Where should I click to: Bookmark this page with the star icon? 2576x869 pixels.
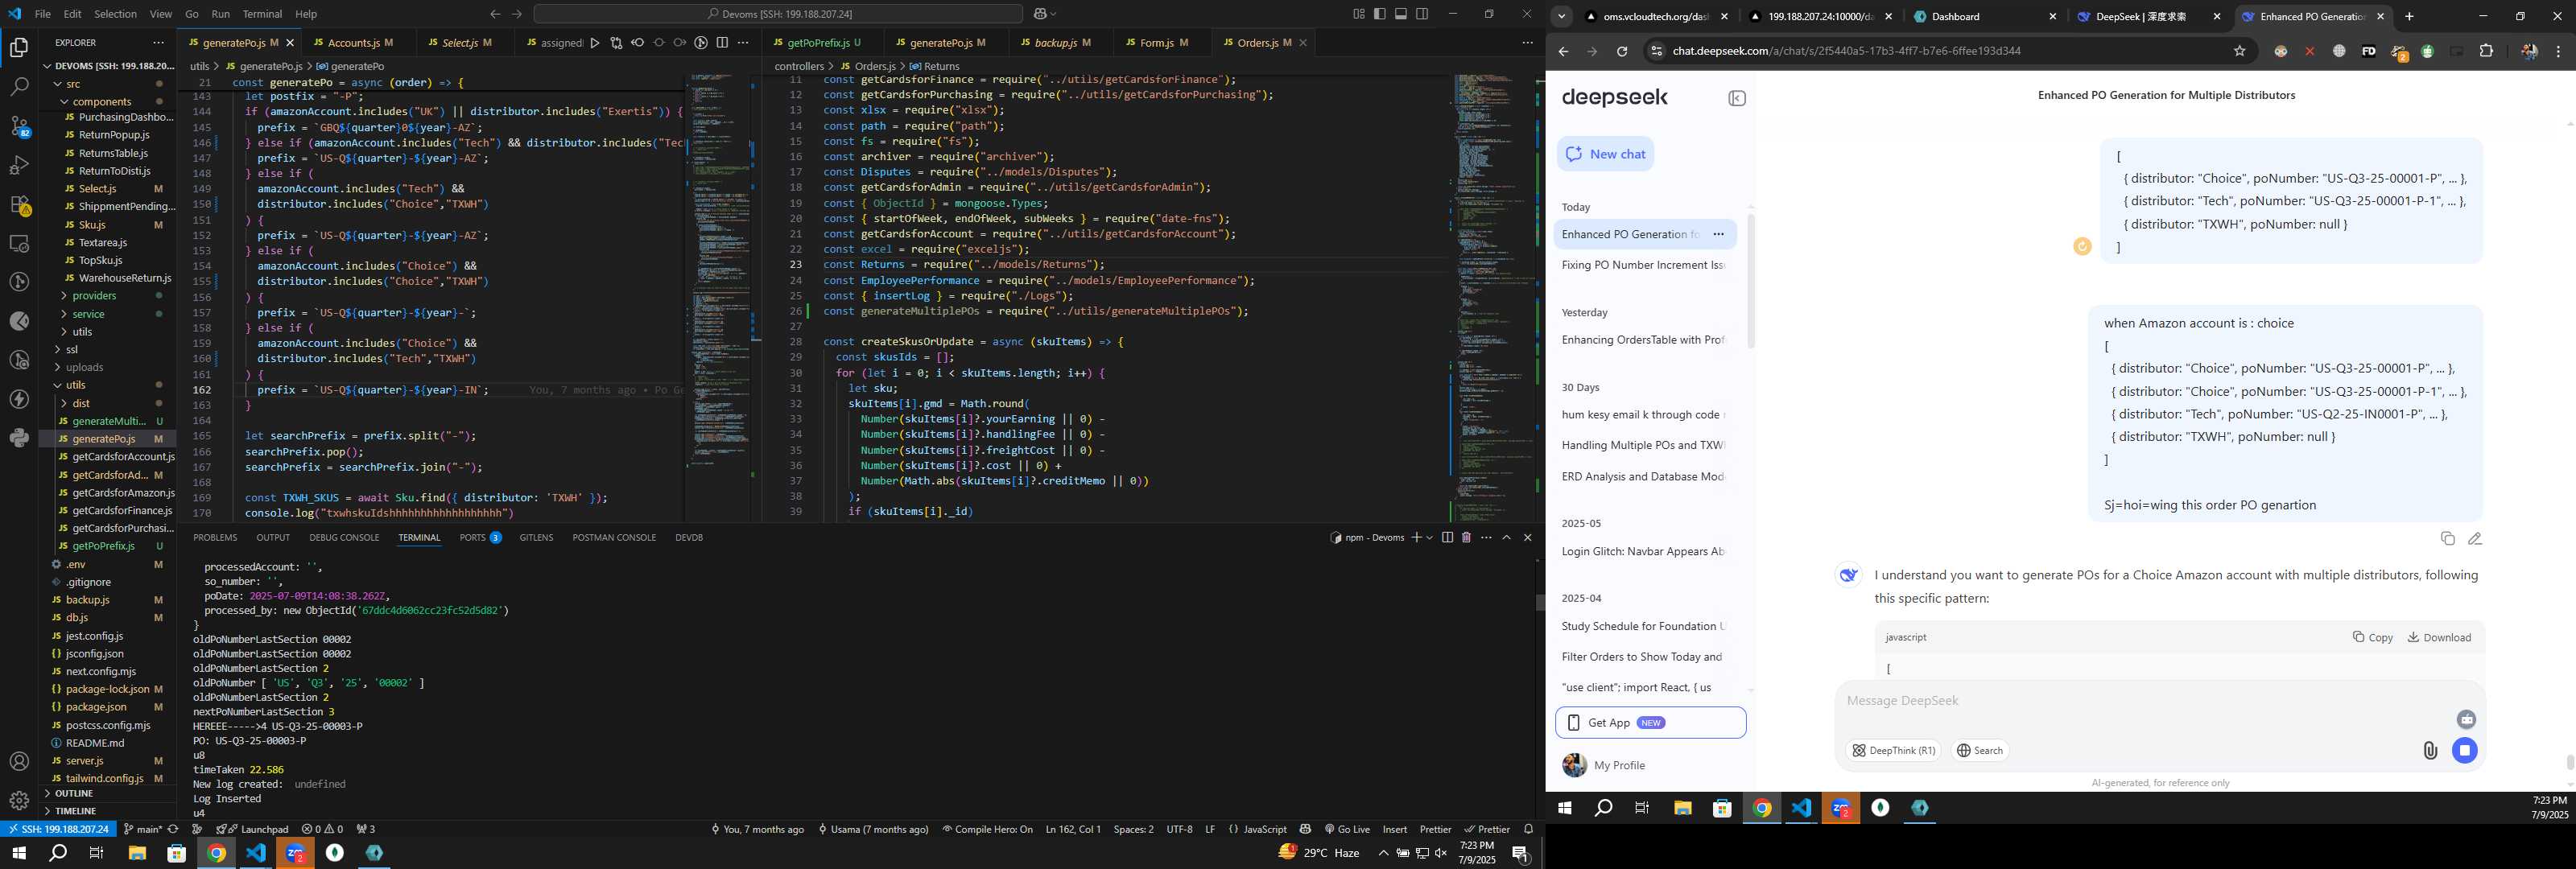pos(2240,51)
